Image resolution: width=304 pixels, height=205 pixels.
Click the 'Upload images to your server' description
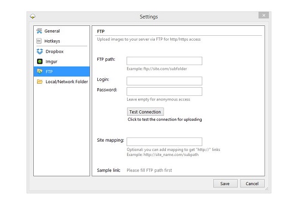(x=149, y=39)
